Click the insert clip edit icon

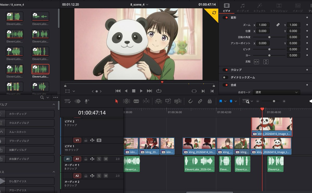(158, 101)
